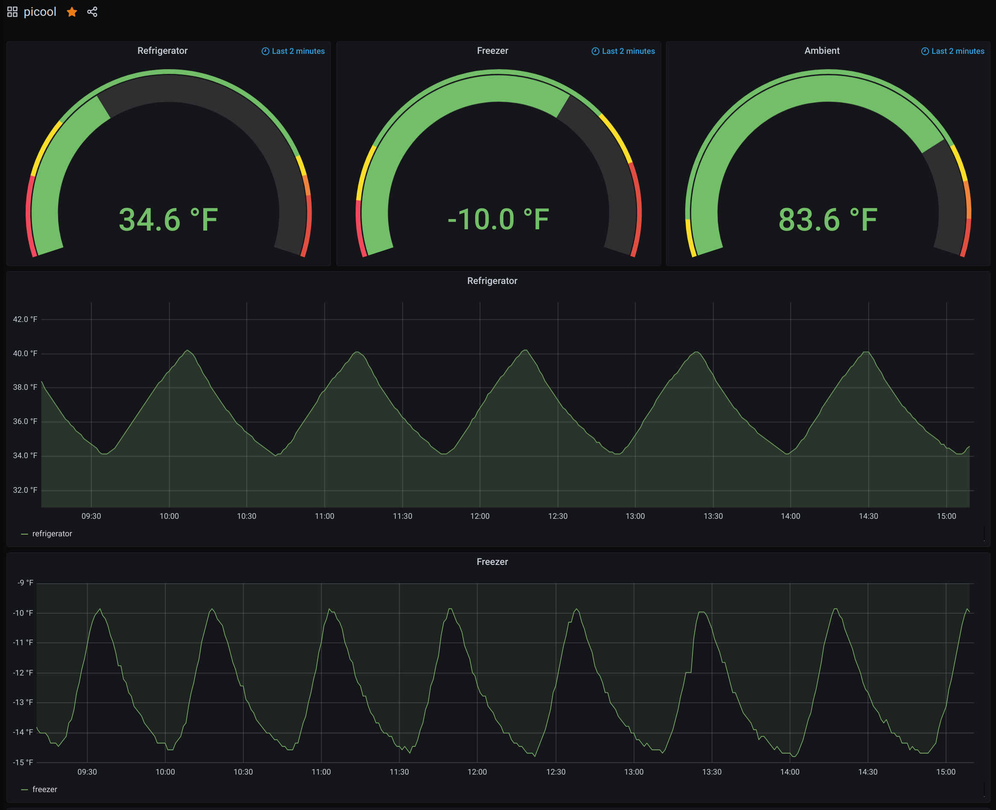Screen dimensions: 996x810
Task: Open the picool dashboard title
Action: (40, 12)
